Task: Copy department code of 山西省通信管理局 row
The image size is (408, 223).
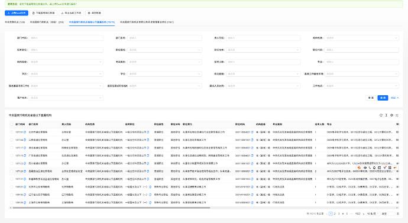Action: (x=25, y=140)
